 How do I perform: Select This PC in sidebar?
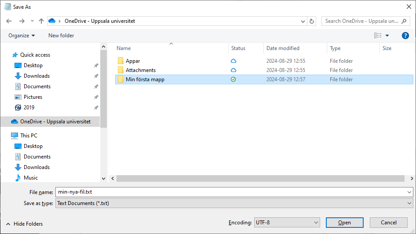coord(29,136)
